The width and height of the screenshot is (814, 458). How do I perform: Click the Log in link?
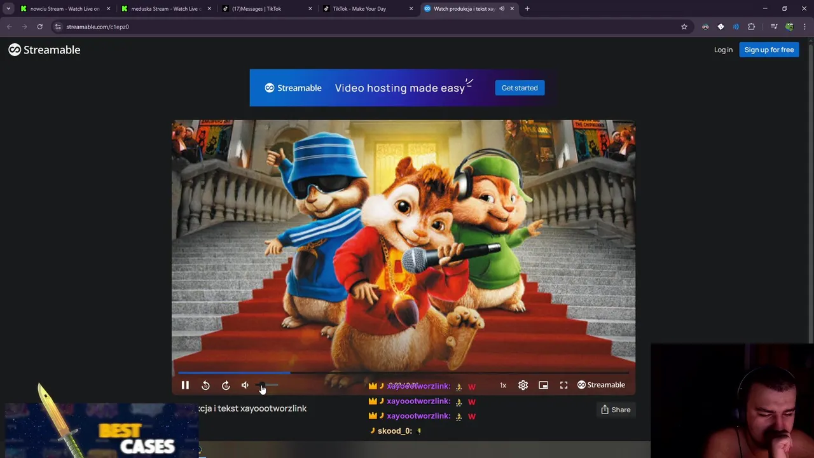pyautogui.click(x=723, y=50)
